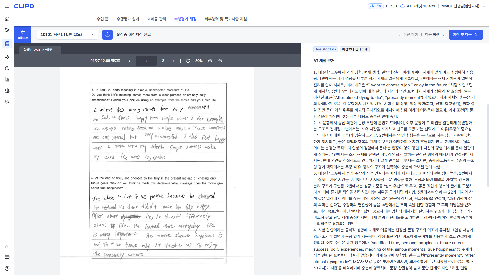Viewport: 489px width, 275px height.
Task: Open the lightning bolt icon in sidebar
Action: [x=7, y=57]
